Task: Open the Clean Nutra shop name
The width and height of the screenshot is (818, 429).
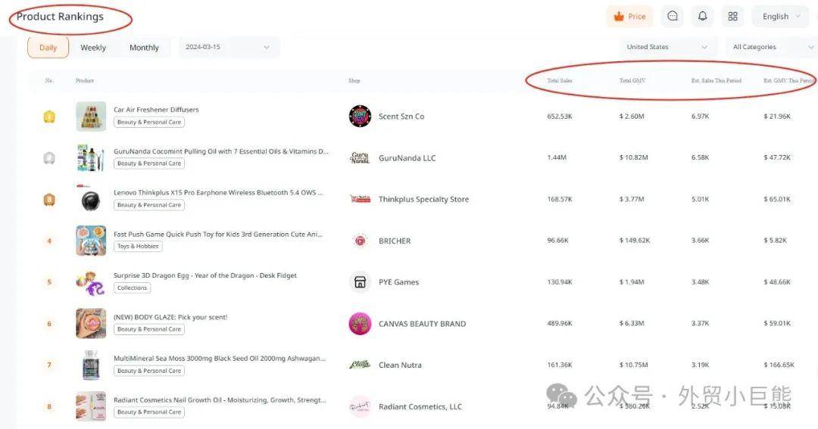Action: tap(400, 365)
